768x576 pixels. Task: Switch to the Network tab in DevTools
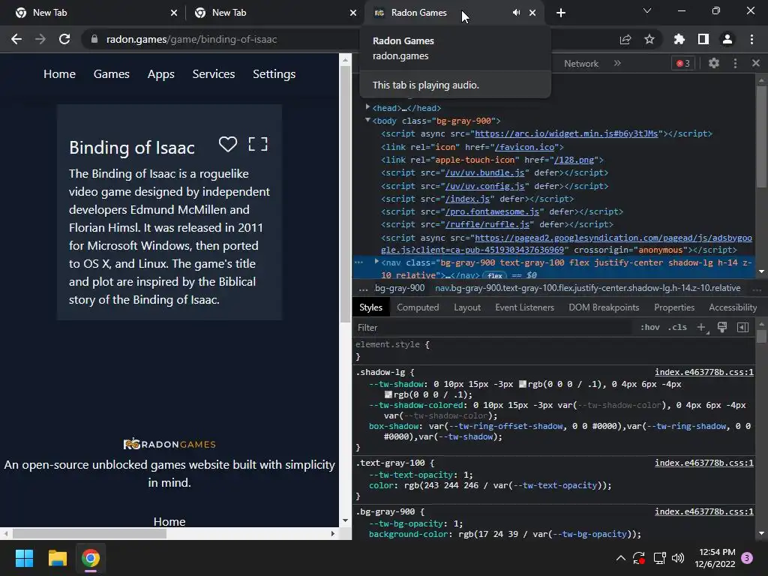581,64
